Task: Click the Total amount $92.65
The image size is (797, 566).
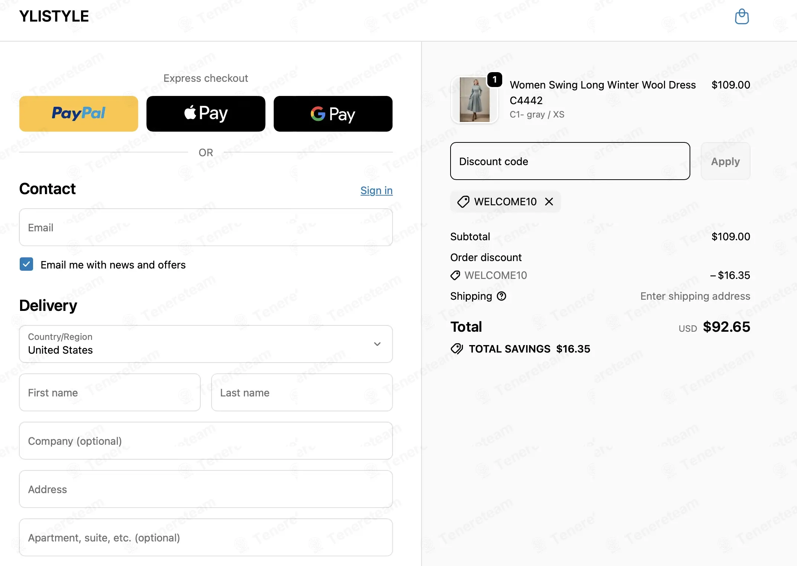Action: point(726,327)
